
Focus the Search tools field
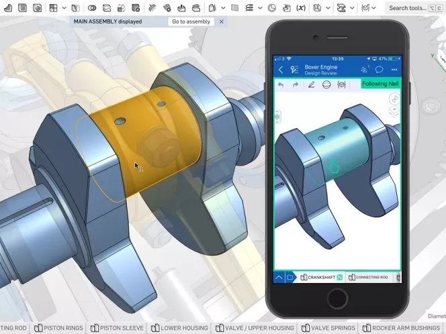tap(415, 8)
